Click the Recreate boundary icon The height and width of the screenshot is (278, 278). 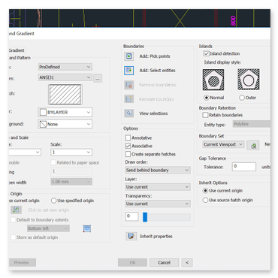click(129, 99)
